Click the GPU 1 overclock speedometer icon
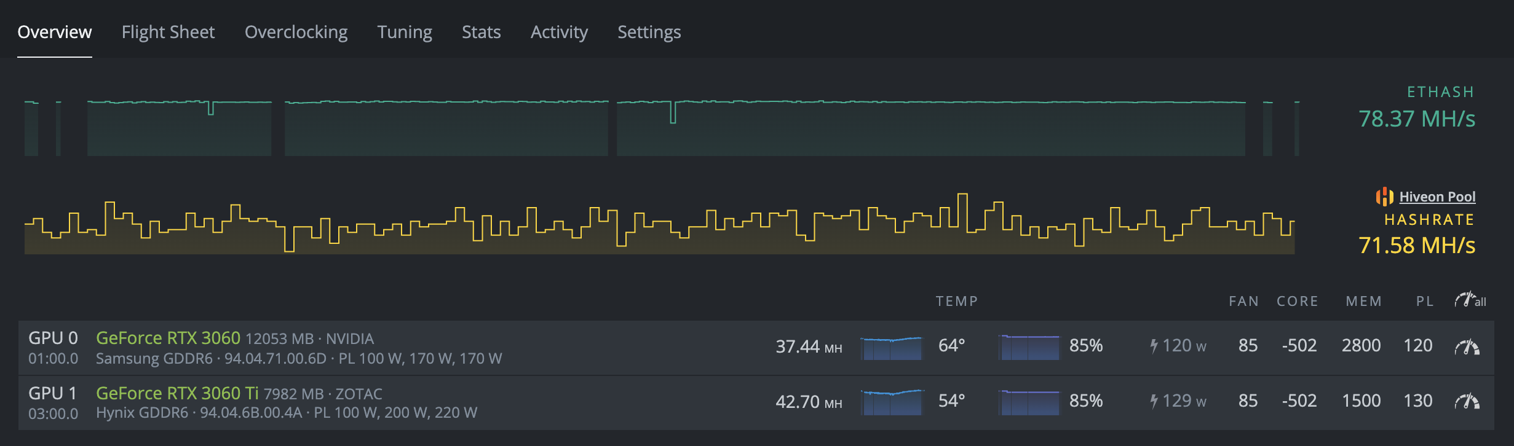1514x446 pixels. (1467, 402)
